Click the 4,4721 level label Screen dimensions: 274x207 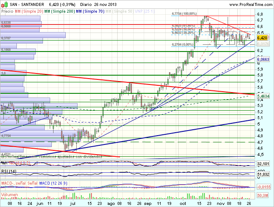tap(6, 154)
